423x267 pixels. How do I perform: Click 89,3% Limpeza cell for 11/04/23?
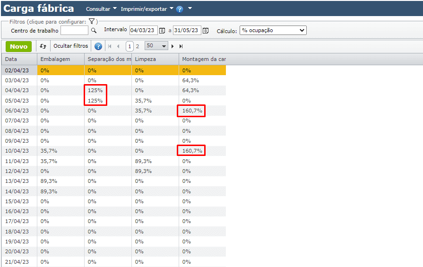tap(155, 161)
